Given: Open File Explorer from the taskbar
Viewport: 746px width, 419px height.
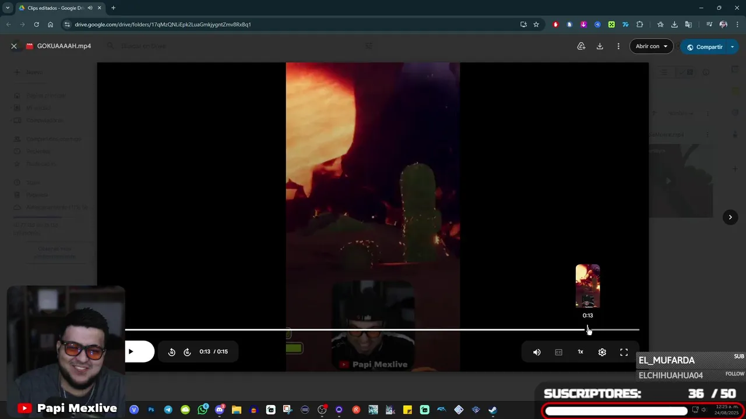Looking at the screenshot, I should click(x=237, y=410).
